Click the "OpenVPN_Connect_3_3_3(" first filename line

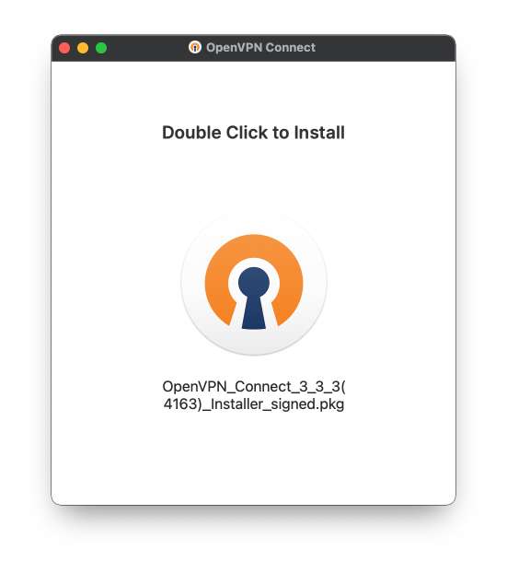(254, 387)
